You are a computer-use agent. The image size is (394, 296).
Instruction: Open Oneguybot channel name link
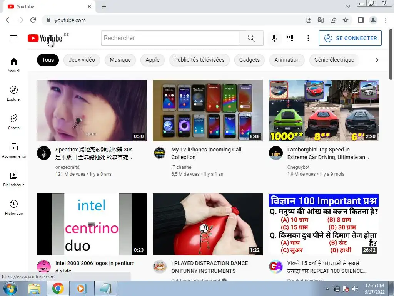click(x=298, y=167)
